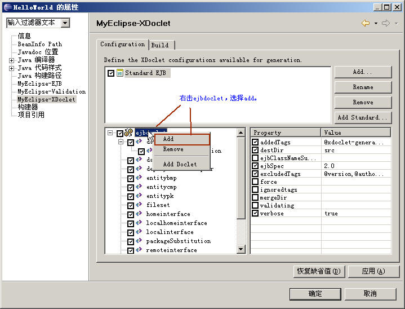Select MyEclipse-XDoclet in the tree

(x=47, y=100)
